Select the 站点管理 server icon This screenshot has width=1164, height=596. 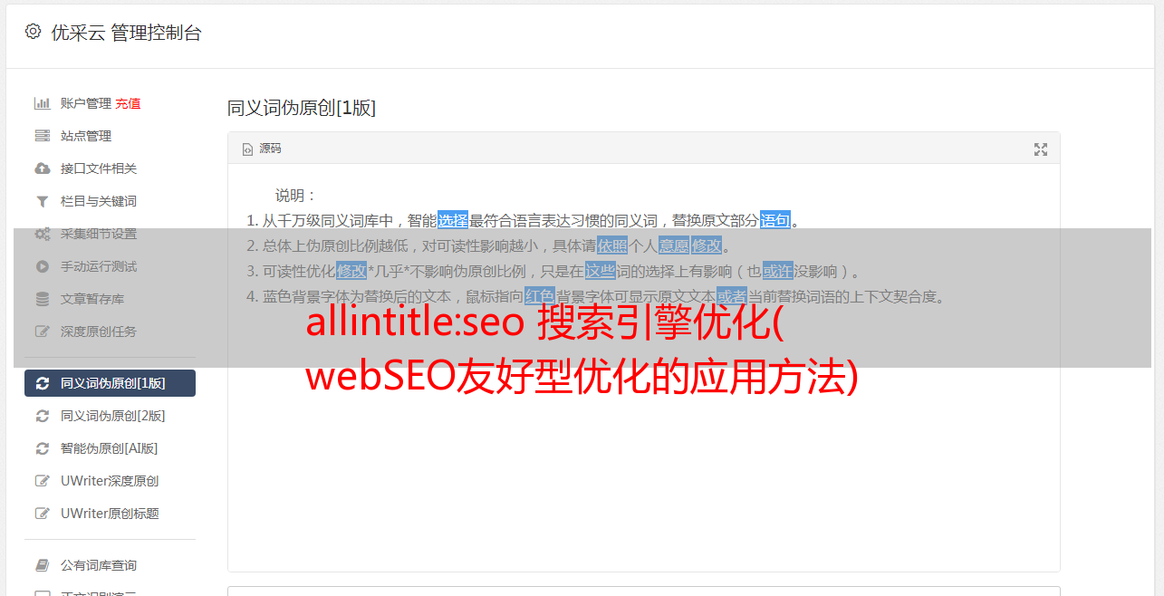point(42,136)
